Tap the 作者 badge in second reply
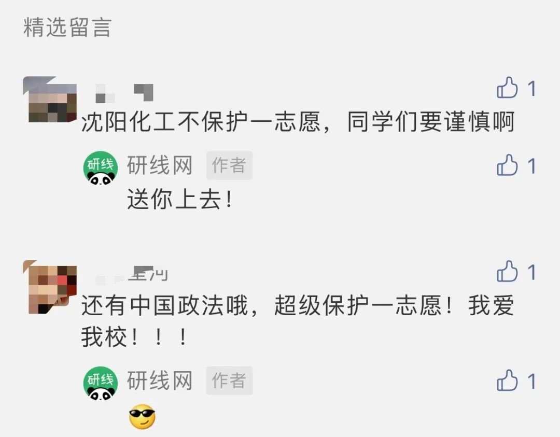Image resolution: width=560 pixels, height=437 pixels. click(x=229, y=380)
